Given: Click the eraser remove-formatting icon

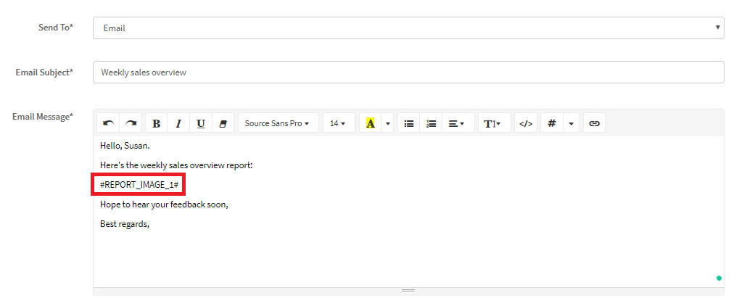Looking at the screenshot, I should pos(223,123).
